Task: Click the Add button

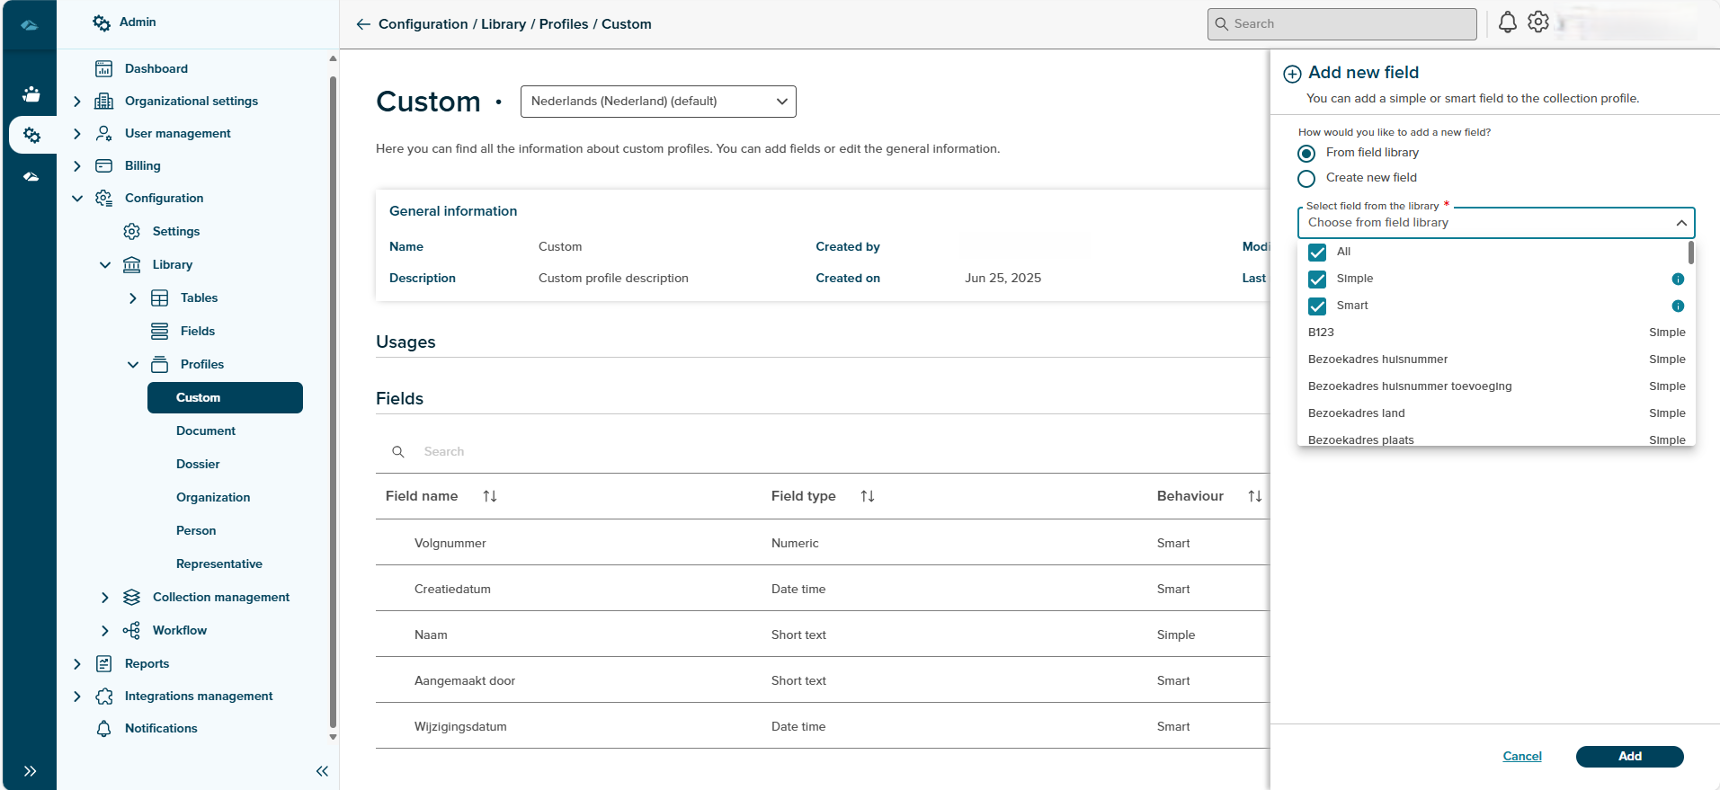Action: coord(1629,757)
